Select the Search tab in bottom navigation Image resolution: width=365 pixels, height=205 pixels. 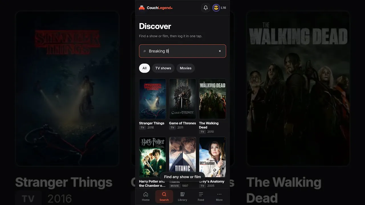(x=164, y=196)
